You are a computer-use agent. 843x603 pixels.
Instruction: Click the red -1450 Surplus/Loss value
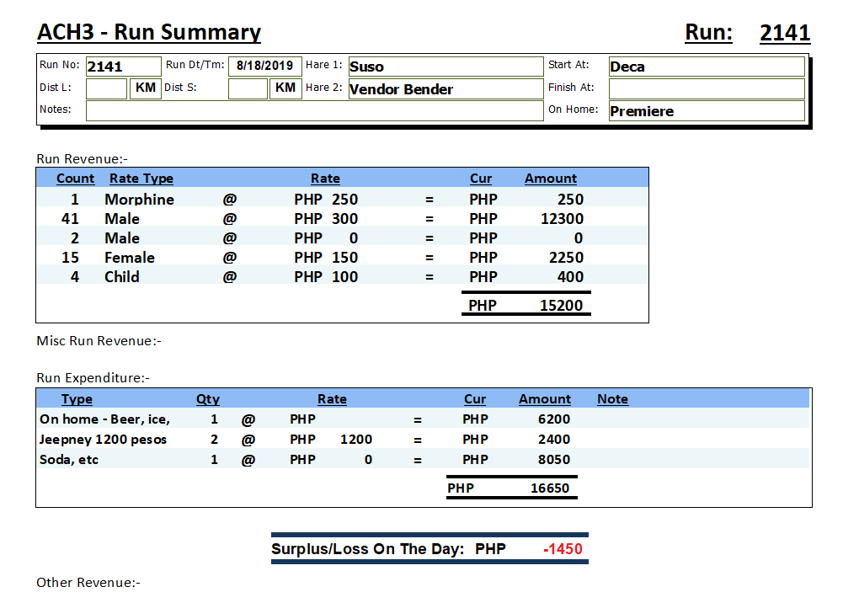pyautogui.click(x=563, y=549)
